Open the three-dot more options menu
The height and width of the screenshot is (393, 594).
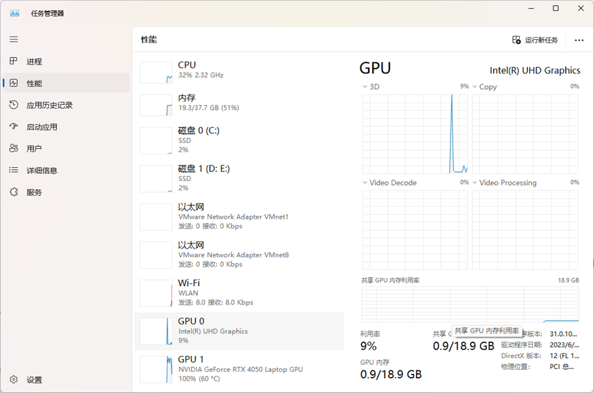579,40
